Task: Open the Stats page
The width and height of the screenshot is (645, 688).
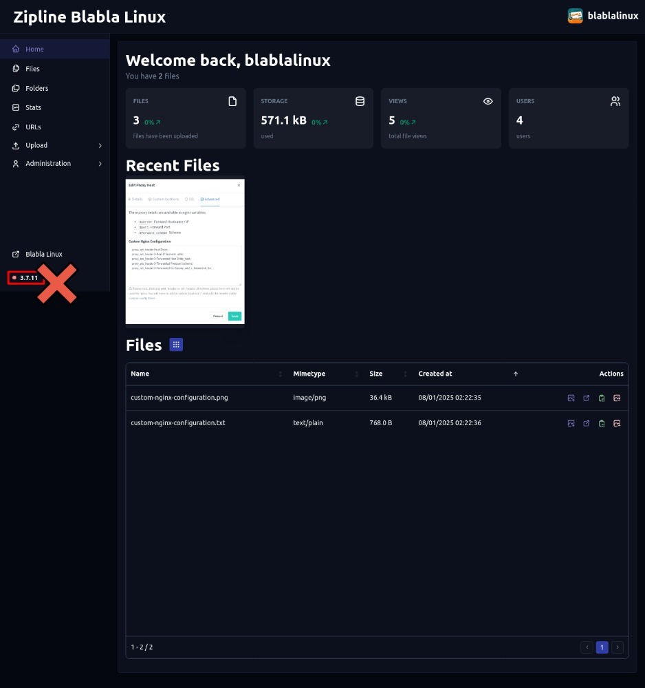Action: [33, 107]
